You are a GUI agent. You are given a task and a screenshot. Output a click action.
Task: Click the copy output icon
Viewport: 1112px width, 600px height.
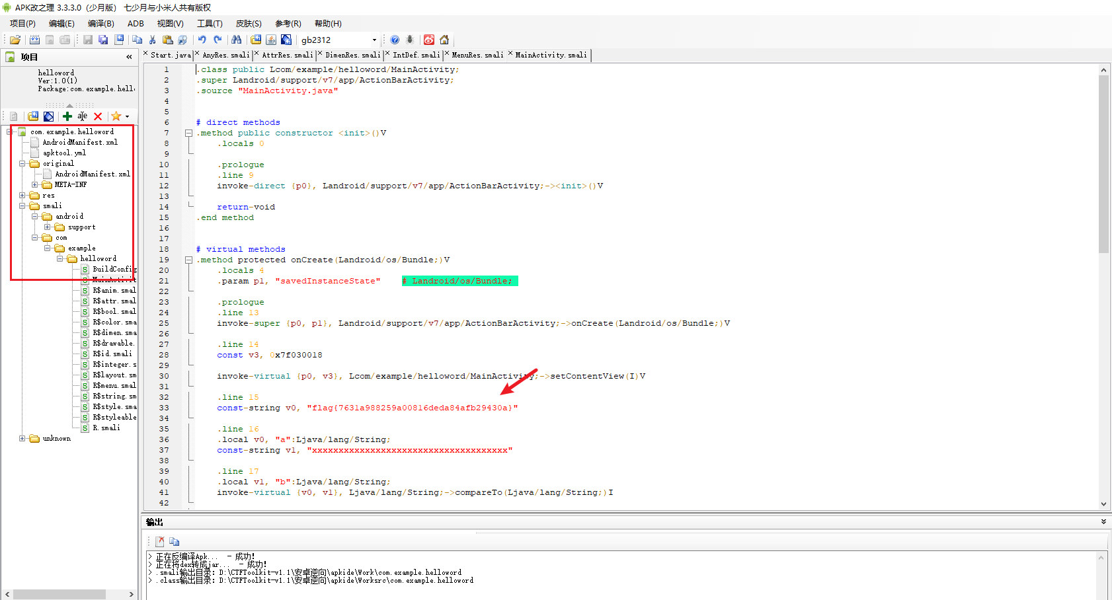pos(174,541)
